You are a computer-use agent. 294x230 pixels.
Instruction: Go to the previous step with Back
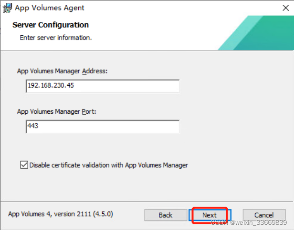coord(166,215)
